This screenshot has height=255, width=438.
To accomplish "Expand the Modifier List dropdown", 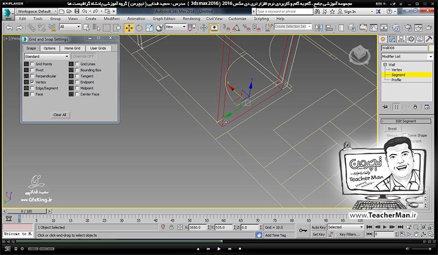I will pos(407,56).
